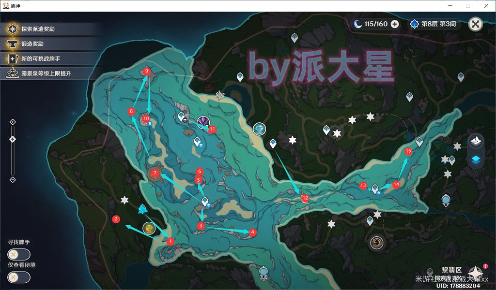Click the golden teapot marker on the map
Image resolution: width=496 pixels, height=290 pixels.
click(x=148, y=228)
